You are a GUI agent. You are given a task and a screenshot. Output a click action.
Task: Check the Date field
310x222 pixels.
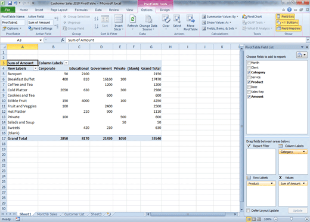pyautogui.click(x=249, y=87)
